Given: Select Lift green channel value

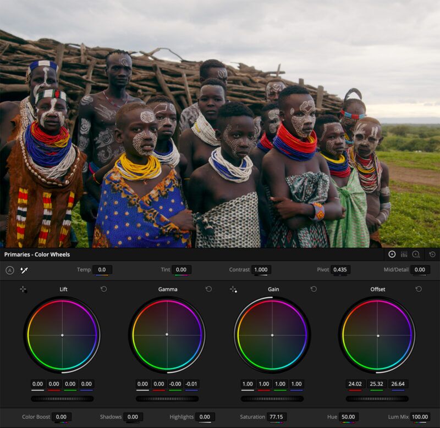Looking at the screenshot, I should pos(70,384).
